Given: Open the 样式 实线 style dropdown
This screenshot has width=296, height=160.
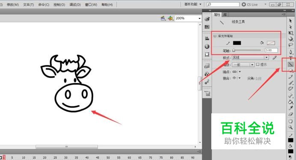Looking at the screenshot, I should (250, 57).
